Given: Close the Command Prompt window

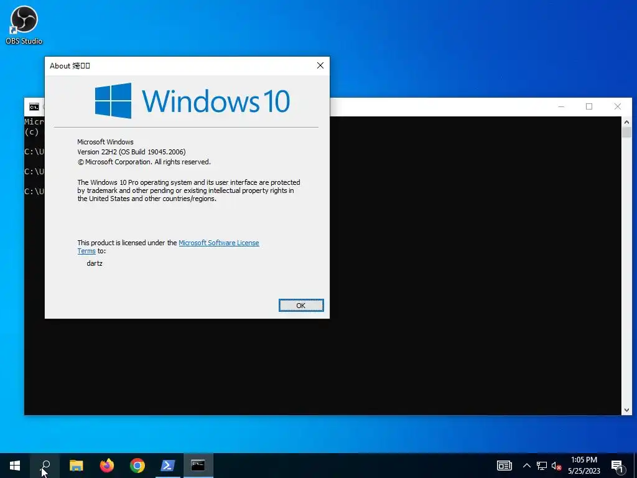Looking at the screenshot, I should tap(618, 106).
